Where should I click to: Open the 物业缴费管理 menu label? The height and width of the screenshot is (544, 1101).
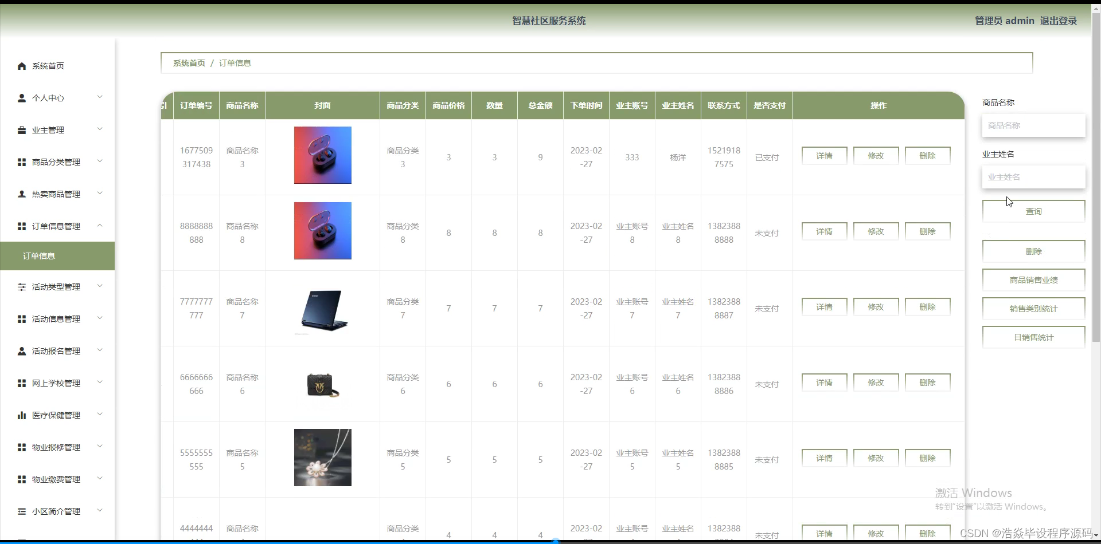pos(56,479)
